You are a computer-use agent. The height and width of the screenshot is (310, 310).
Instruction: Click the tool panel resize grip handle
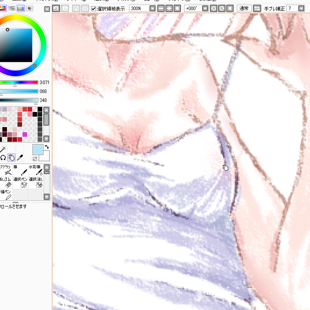15,202
